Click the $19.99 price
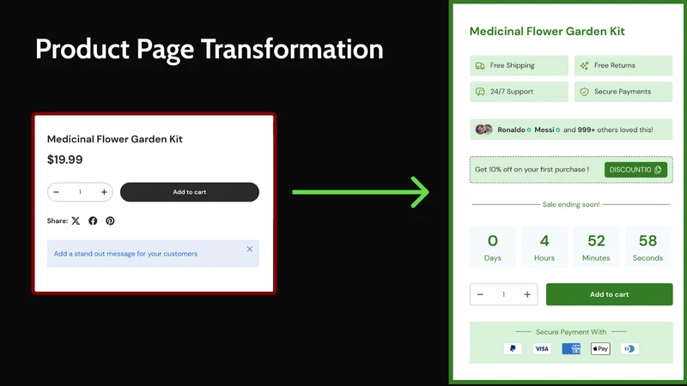687x386 pixels. (65, 160)
